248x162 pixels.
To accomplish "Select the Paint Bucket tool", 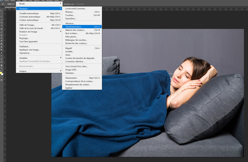I will click(x=2, y=44).
